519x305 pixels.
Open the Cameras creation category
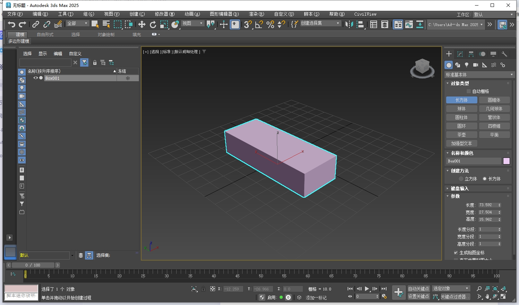[475, 65]
